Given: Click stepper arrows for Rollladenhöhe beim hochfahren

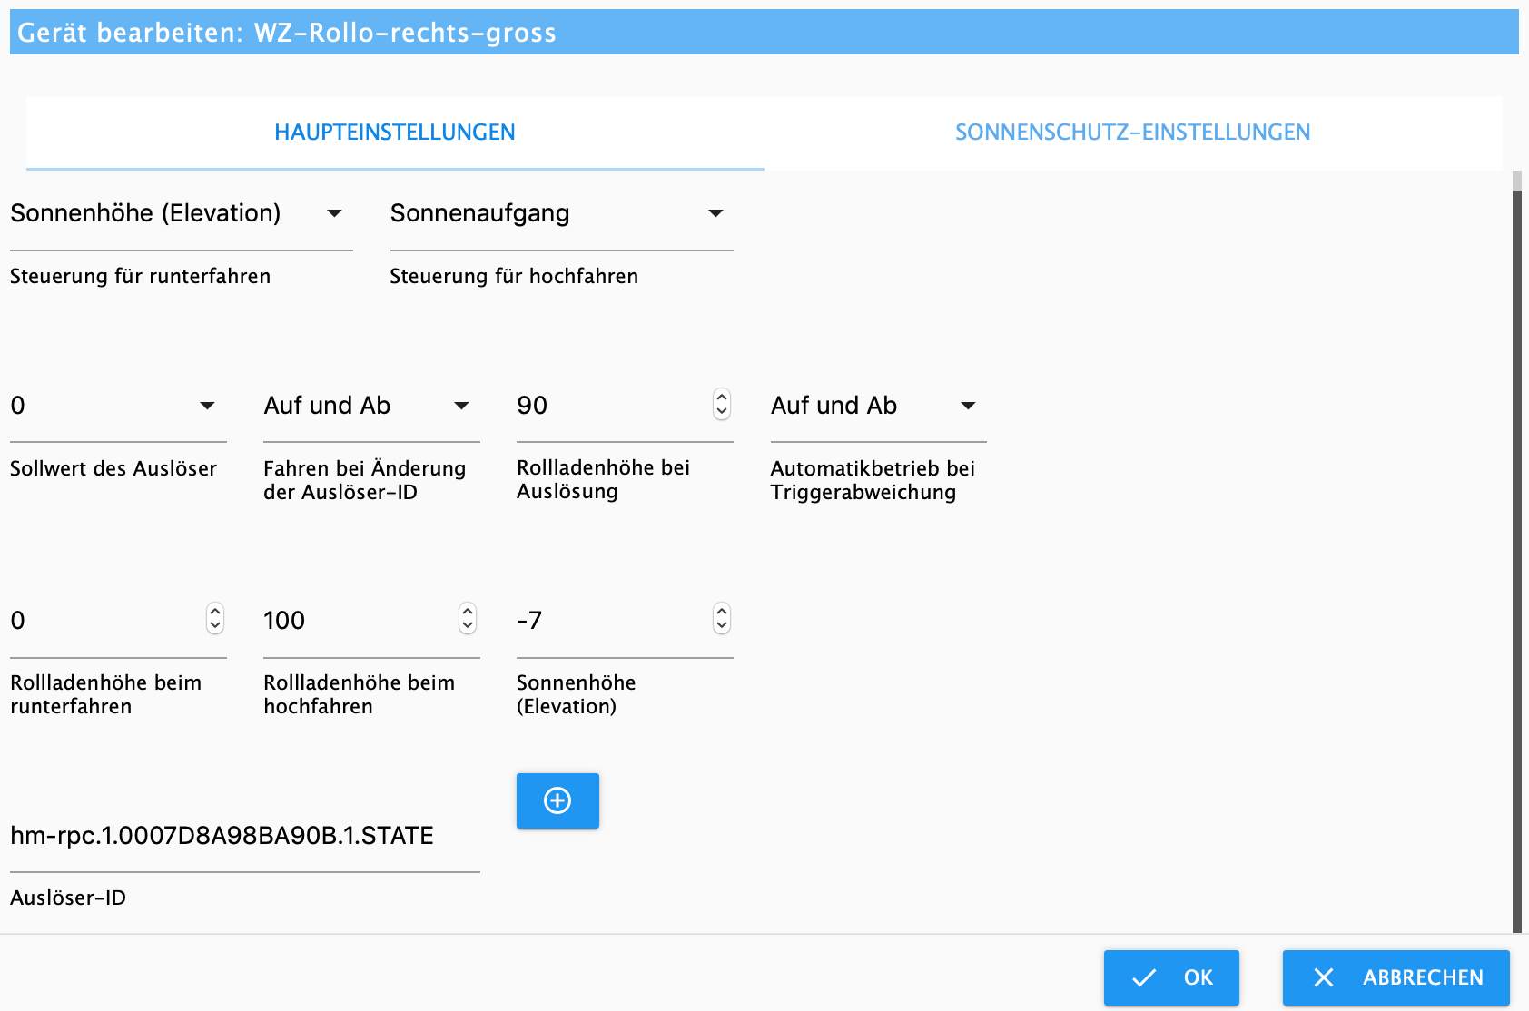Looking at the screenshot, I should pyautogui.click(x=468, y=619).
